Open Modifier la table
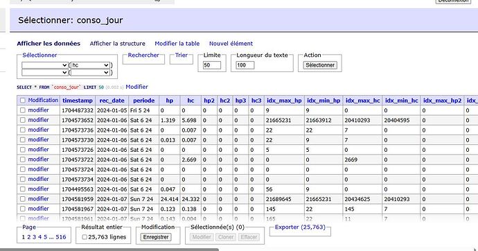 [x=177, y=44]
